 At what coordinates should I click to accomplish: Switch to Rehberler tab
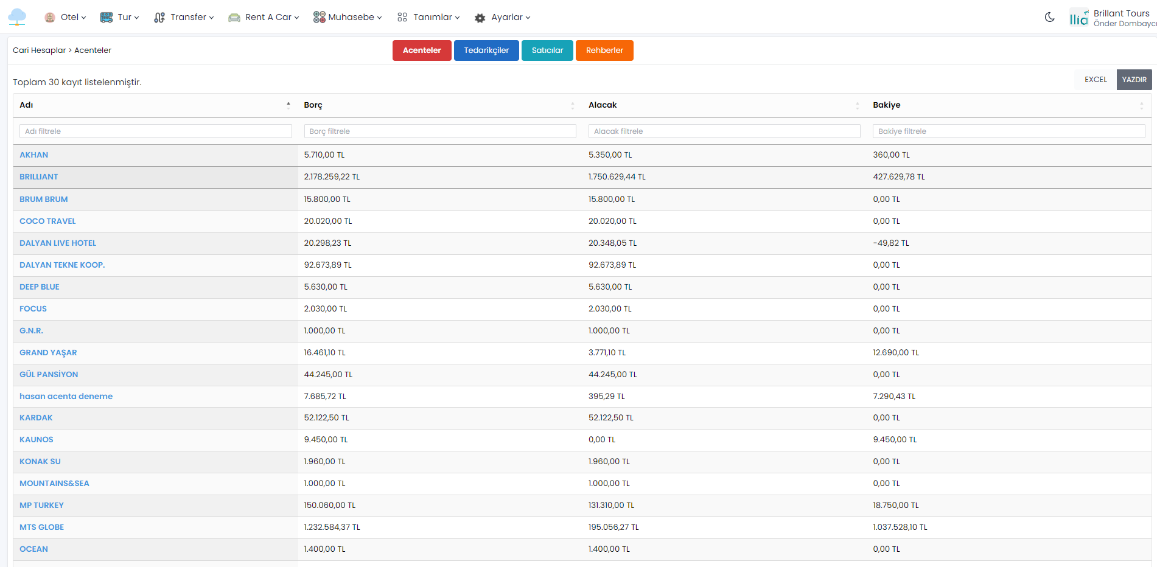tap(604, 50)
